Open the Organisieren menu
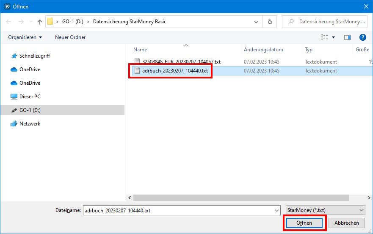This screenshot has height=234, width=373. (25, 37)
